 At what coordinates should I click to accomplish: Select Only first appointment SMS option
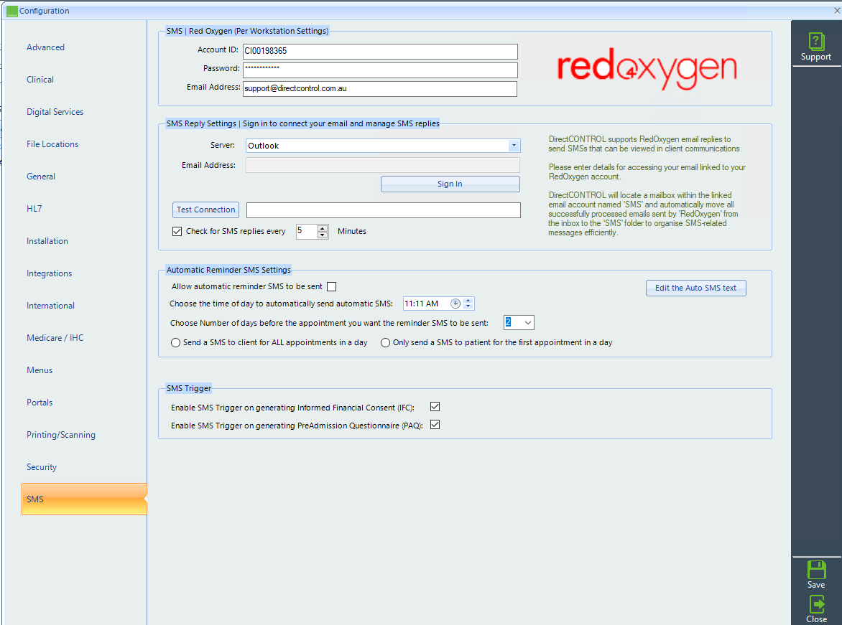pos(385,342)
